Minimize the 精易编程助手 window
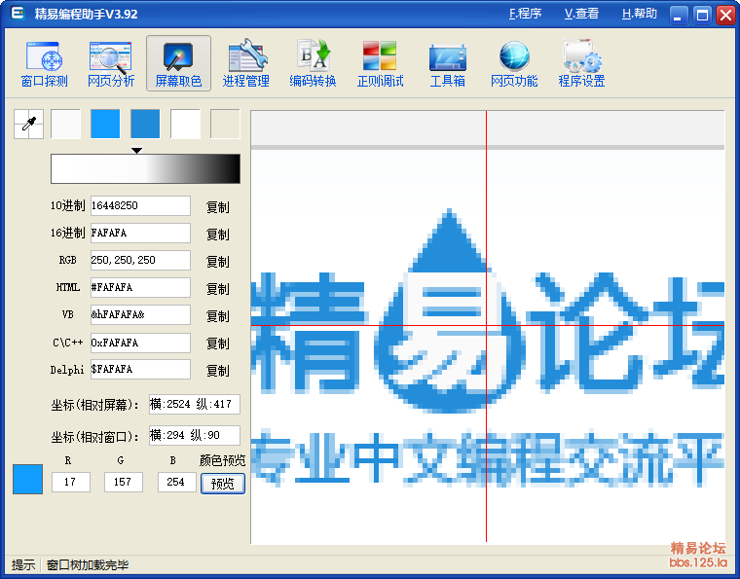740x579 pixels. (679, 16)
